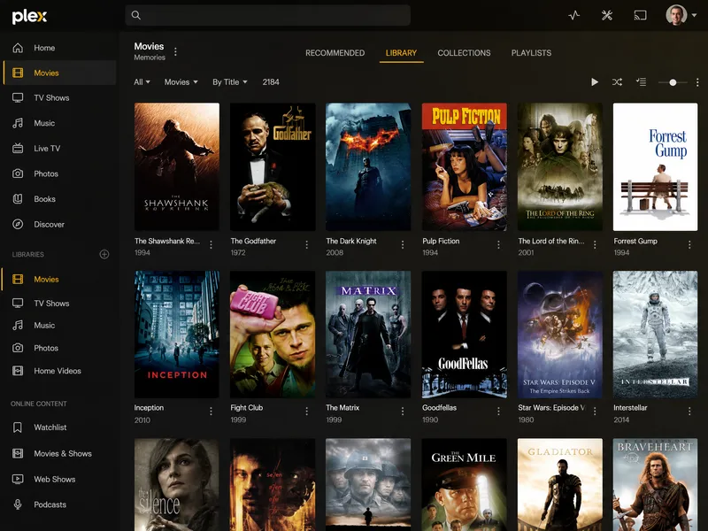Open the Settings wrench icon
The width and height of the screenshot is (708, 531).
(607, 15)
